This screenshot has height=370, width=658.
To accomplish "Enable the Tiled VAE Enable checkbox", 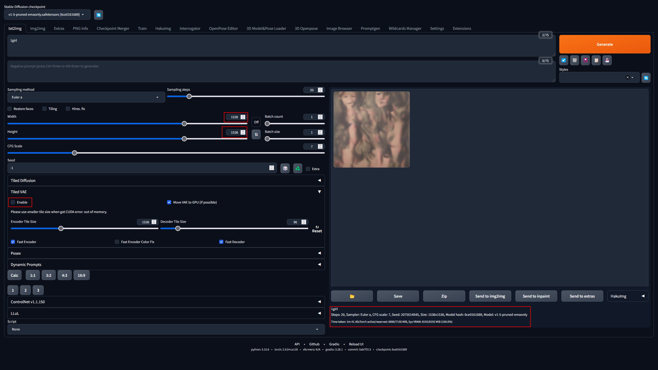I will coord(13,202).
